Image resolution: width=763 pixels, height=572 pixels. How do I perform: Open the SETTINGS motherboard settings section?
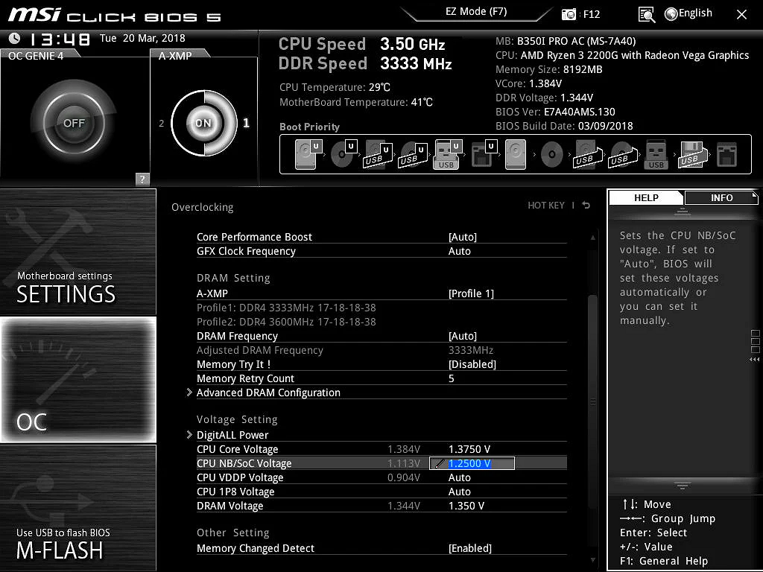coord(77,252)
